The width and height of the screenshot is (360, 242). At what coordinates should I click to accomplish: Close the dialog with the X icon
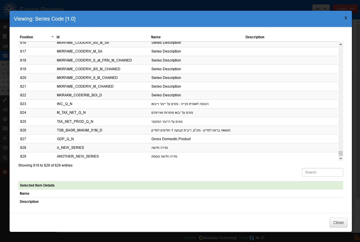click(345, 18)
